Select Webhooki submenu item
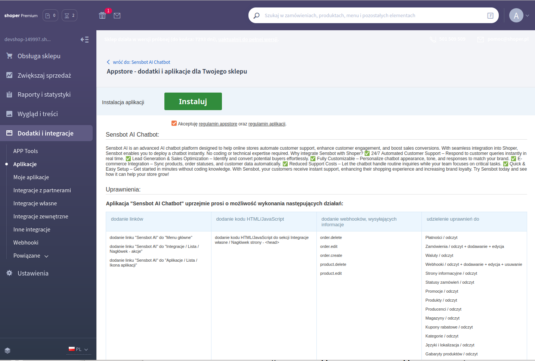The height and width of the screenshot is (361, 535). tap(26, 242)
